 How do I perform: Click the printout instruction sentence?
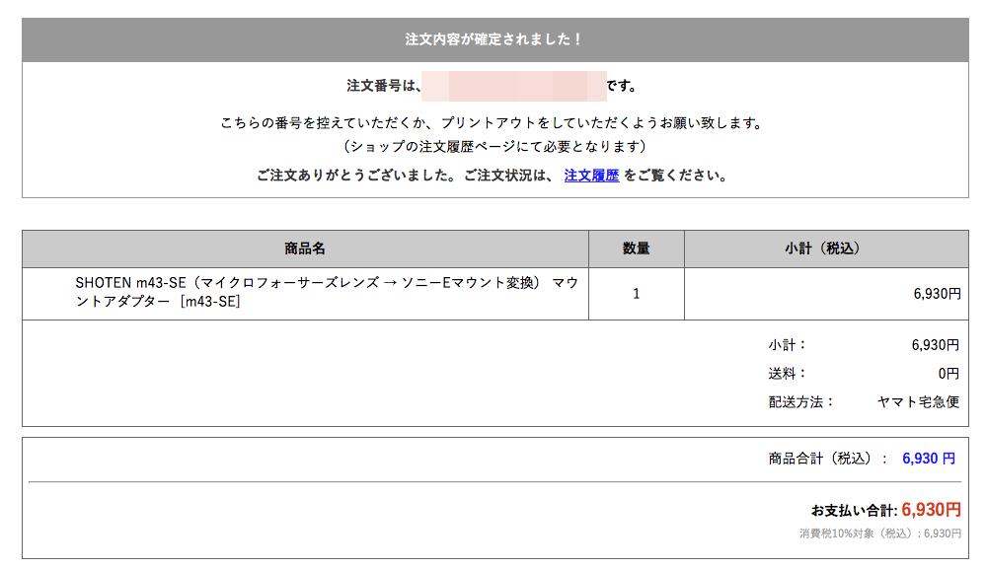(491, 123)
